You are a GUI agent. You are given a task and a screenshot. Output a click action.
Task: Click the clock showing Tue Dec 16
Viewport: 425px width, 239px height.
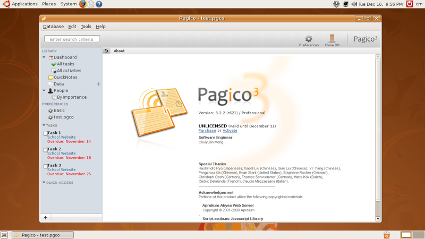[380, 4]
